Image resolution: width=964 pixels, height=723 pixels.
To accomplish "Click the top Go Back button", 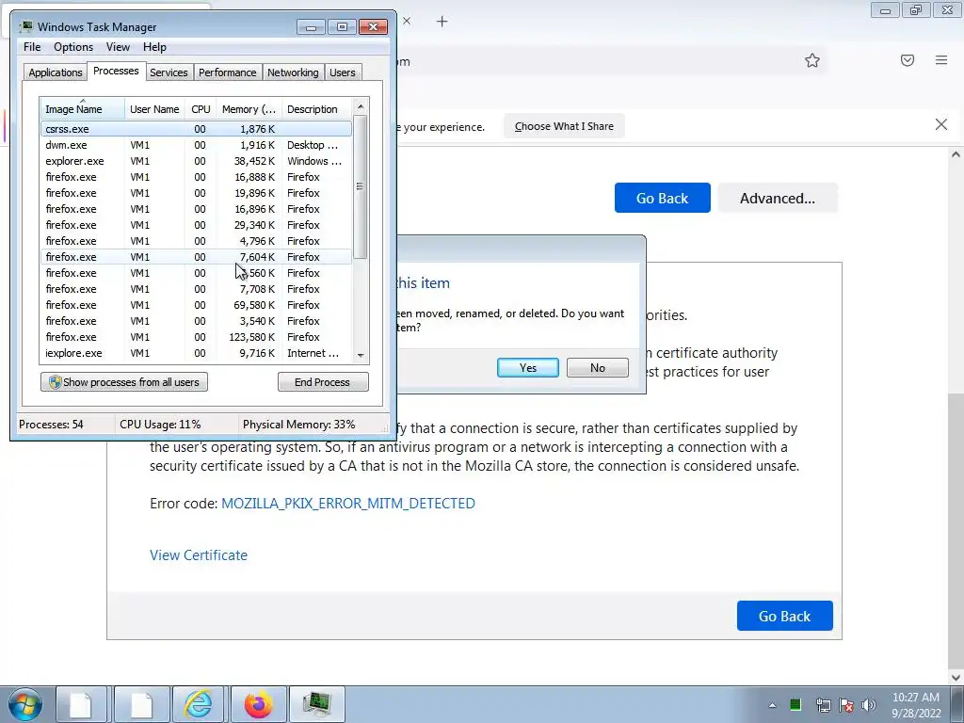I will point(662,198).
